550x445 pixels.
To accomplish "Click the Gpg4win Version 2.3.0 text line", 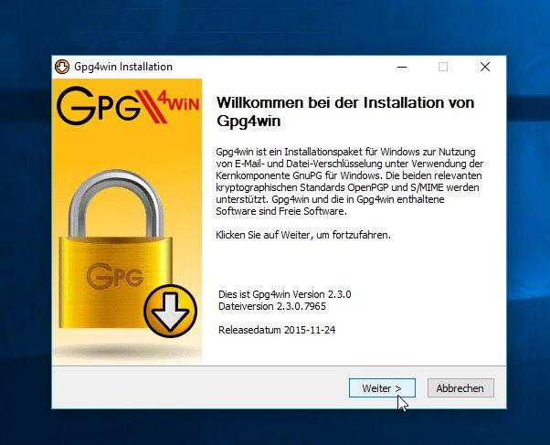I will point(284,294).
